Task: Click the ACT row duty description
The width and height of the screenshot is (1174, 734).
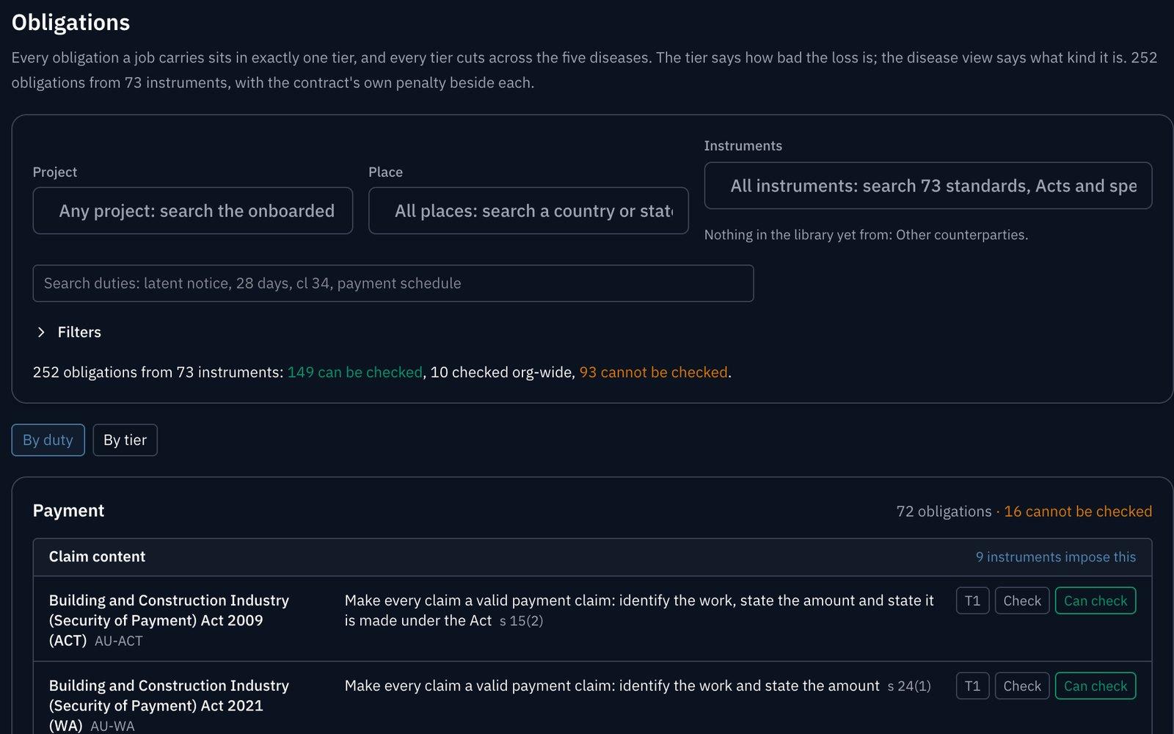Action: pos(639,611)
